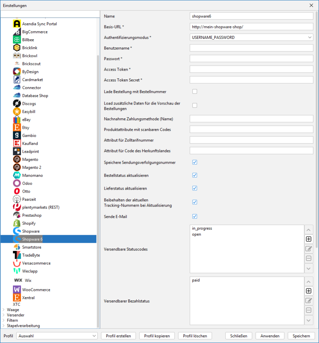Uncheck Sende E-Mail checkbox
This screenshot has height=343, width=319.
point(194,216)
